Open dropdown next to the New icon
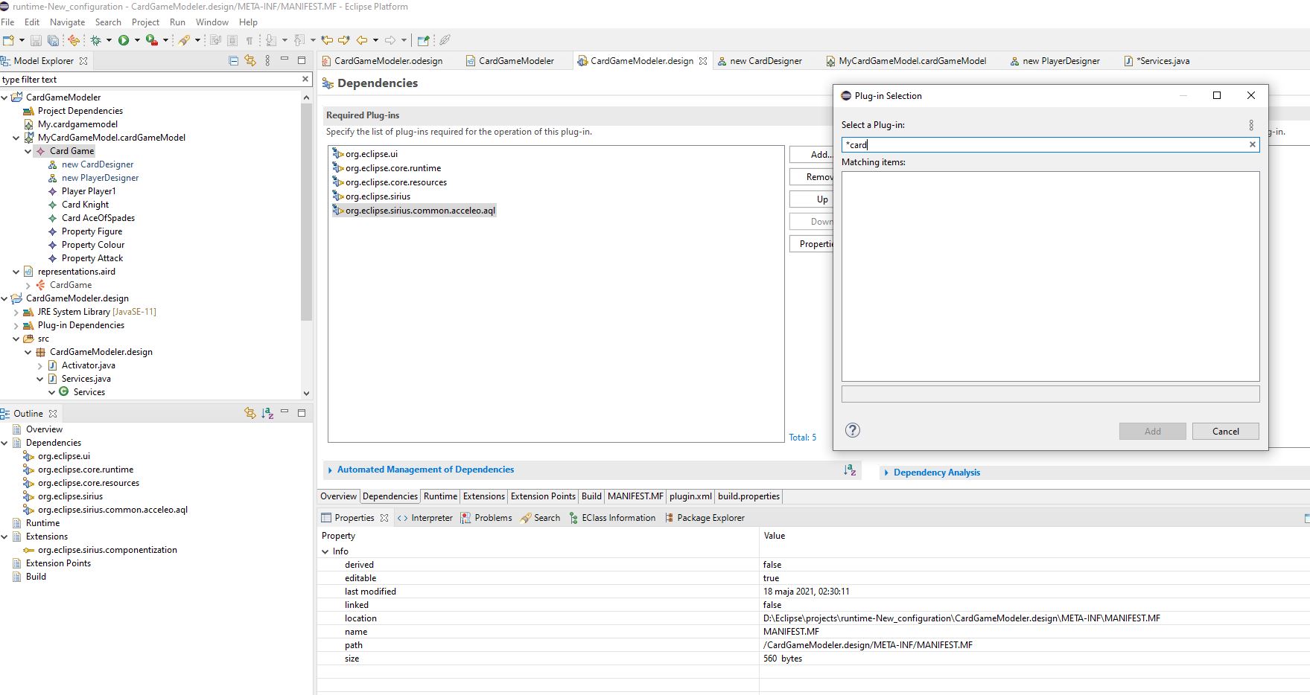 [x=22, y=40]
